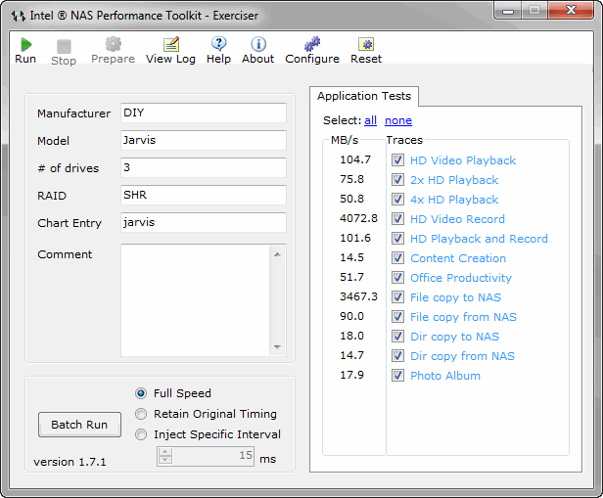Click the 'none' select link
Screen dimensions: 603x498
pos(397,120)
